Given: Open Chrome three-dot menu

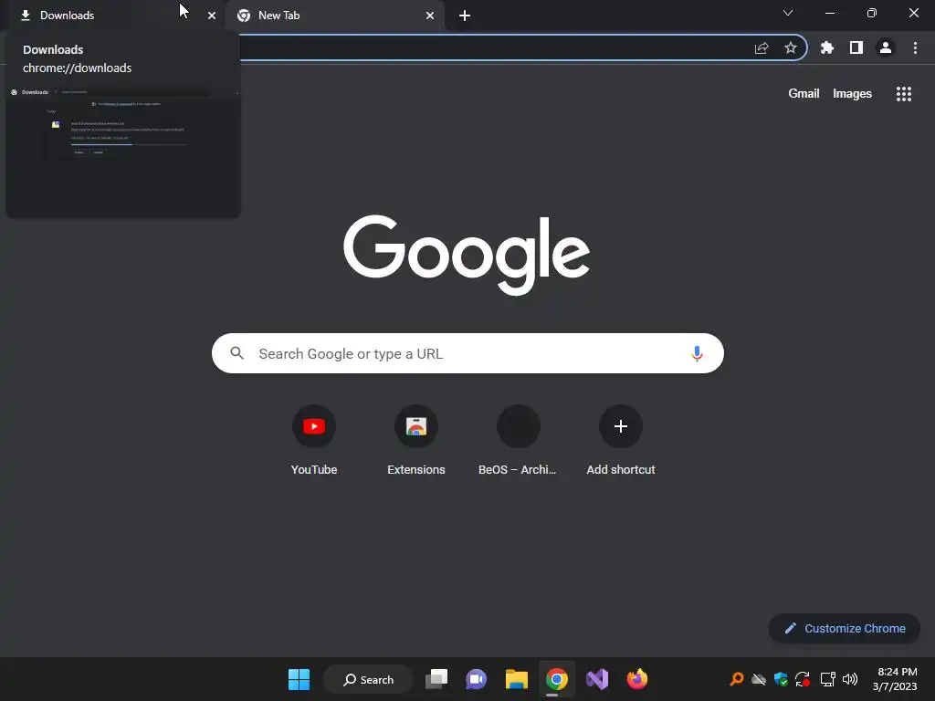Looking at the screenshot, I should [915, 48].
